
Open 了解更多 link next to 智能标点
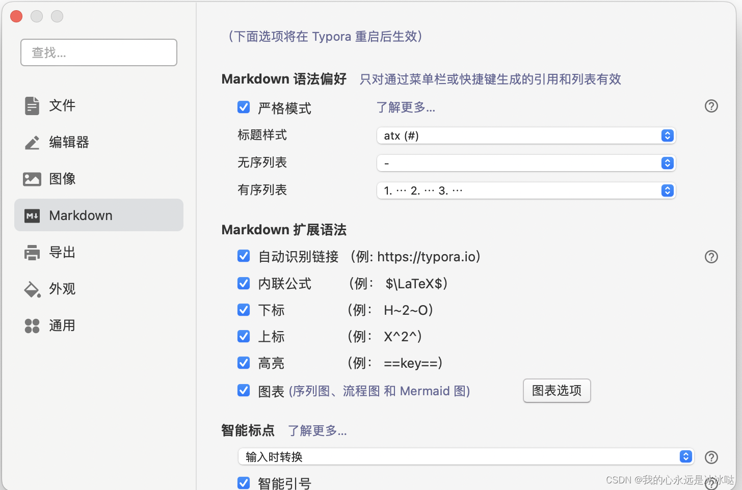pos(317,431)
